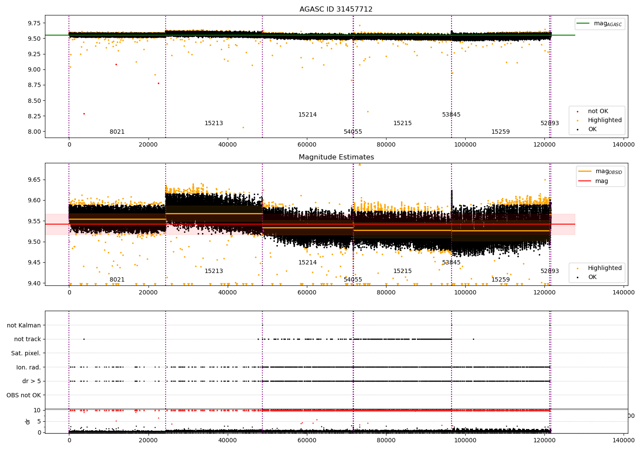Click x-axis tick 60000 in bottom plot

[x=307, y=441]
